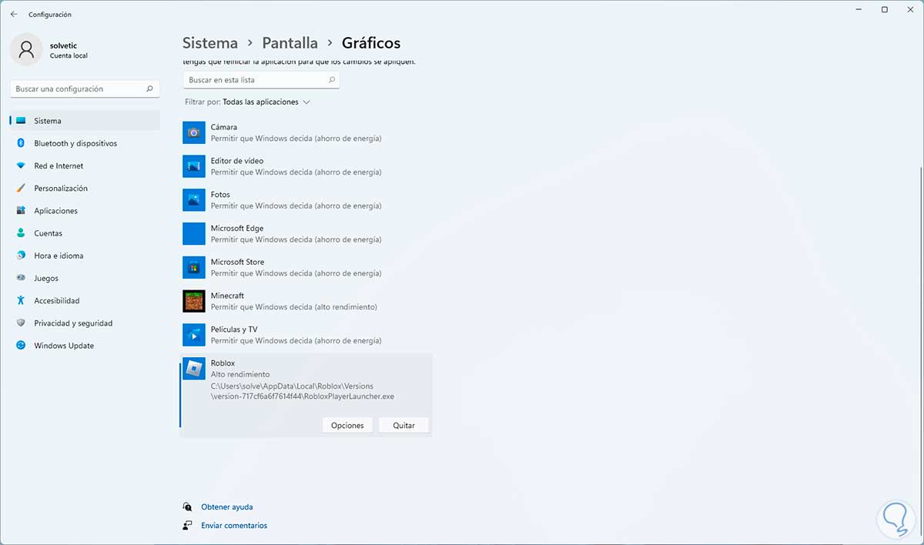Click the Roblox app icon

click(x=194, y=369)
